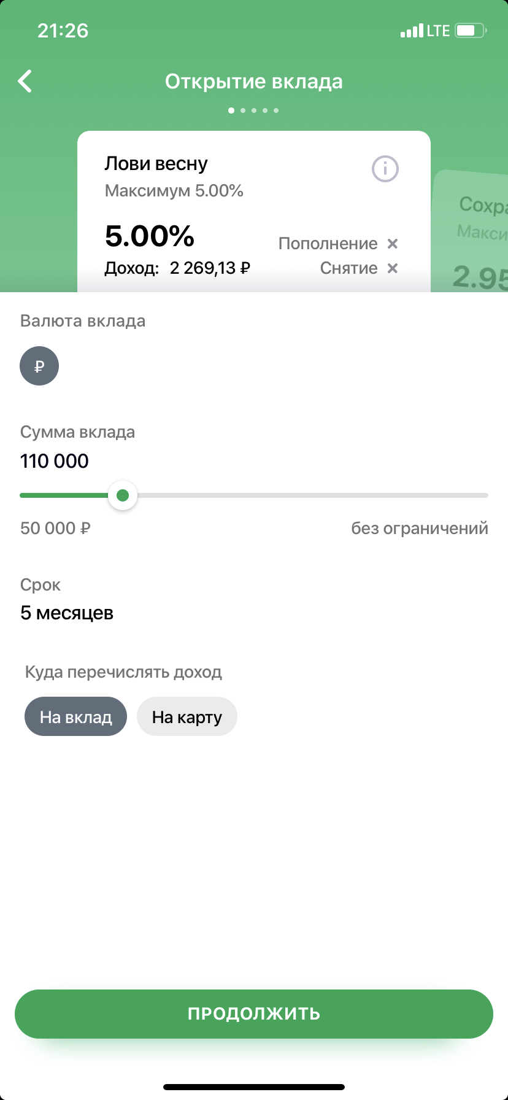The height and width of the screenshot is (1100, 508).
Task: Select the ruble currency icon
Action: (39, 366)
